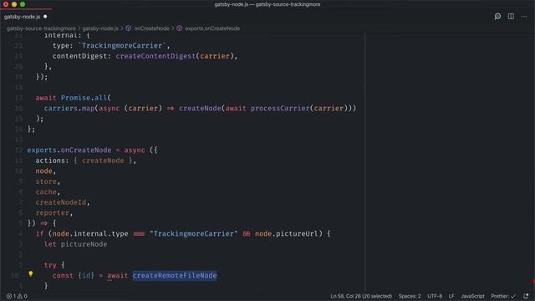The width and height of the screenshot is (535, 301).
Task: Click the exports.onCreateNode symbol icon in breadcrumb
Action: [x=180, y=28]
